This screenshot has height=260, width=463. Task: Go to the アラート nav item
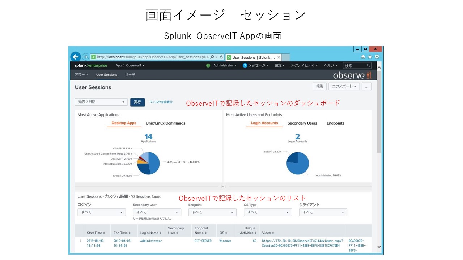coord(81,75)
